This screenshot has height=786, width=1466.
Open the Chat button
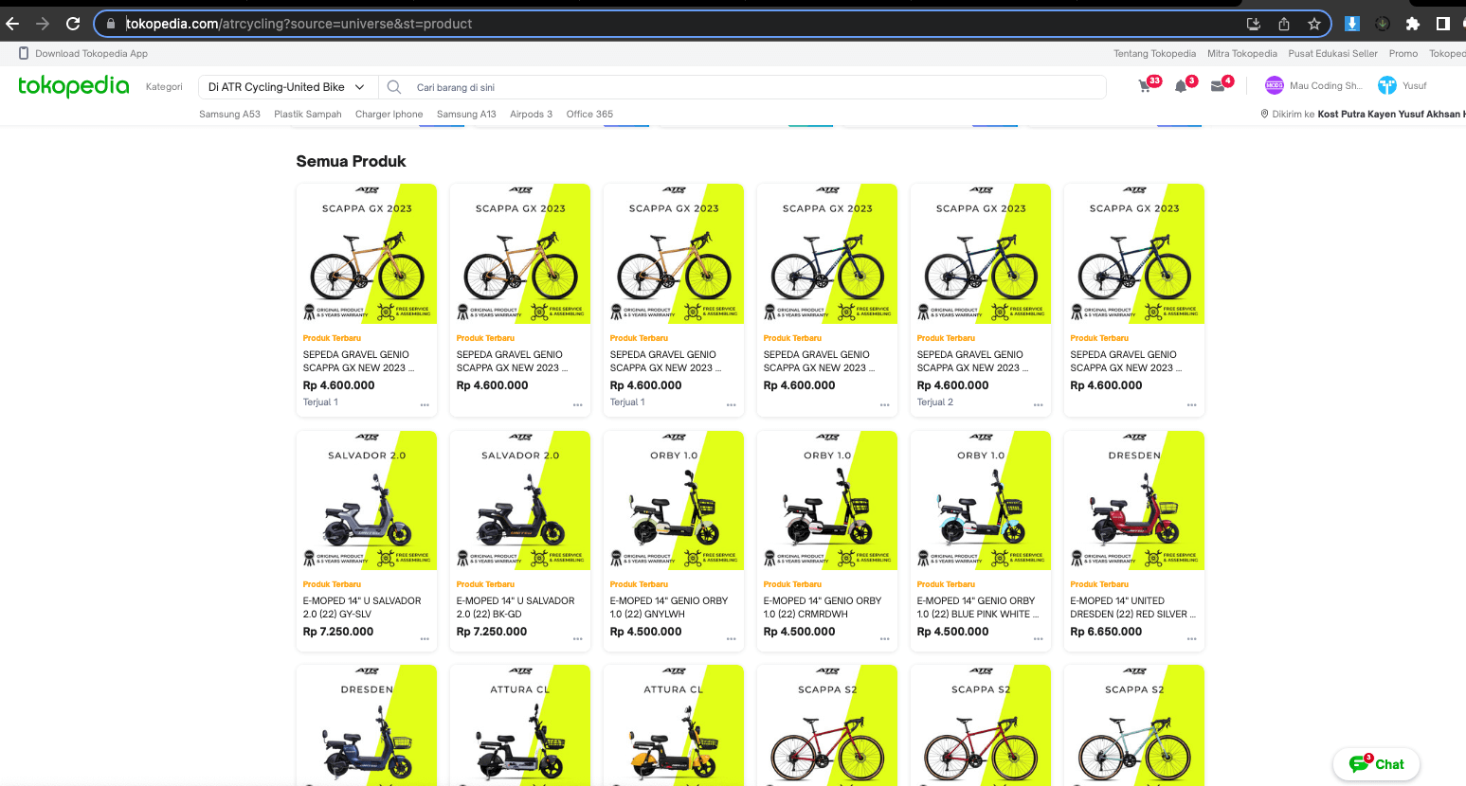click(1376, 764)
